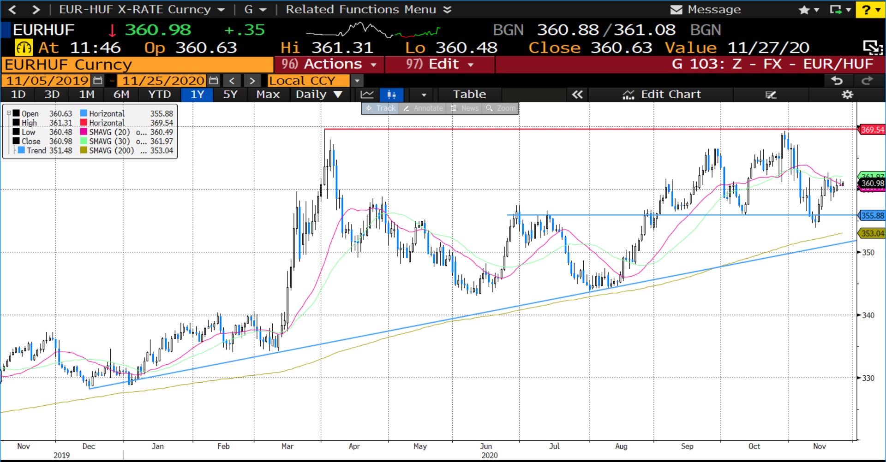Image resolution: width=886 pixels, height=462 pixels.
Task: Click the 360.98 last price axis label
Action: [872, 184]
